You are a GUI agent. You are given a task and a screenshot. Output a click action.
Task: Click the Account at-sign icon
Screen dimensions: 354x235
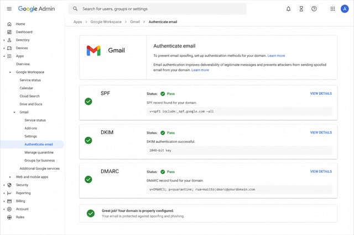coord(9,209)
